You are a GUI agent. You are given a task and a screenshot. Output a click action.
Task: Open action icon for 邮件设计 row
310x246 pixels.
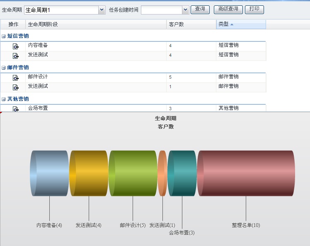(x=16, y=78)
